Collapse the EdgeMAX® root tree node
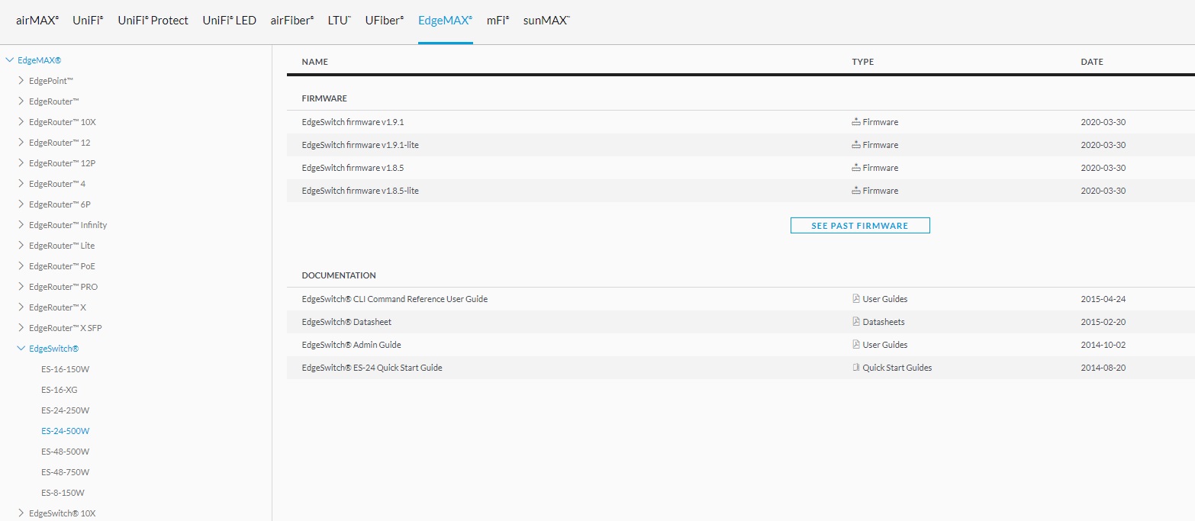The image size is (1195, 521). pyautogui.click(x=10, y=59)
